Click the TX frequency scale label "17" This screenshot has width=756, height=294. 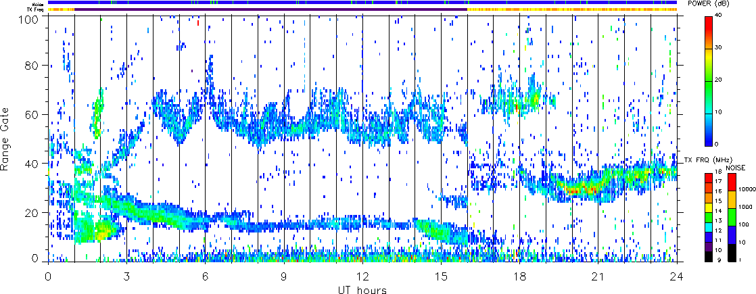tap(718, 182)
